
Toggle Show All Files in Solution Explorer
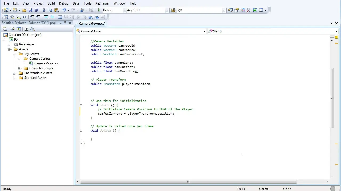point(13,29)
